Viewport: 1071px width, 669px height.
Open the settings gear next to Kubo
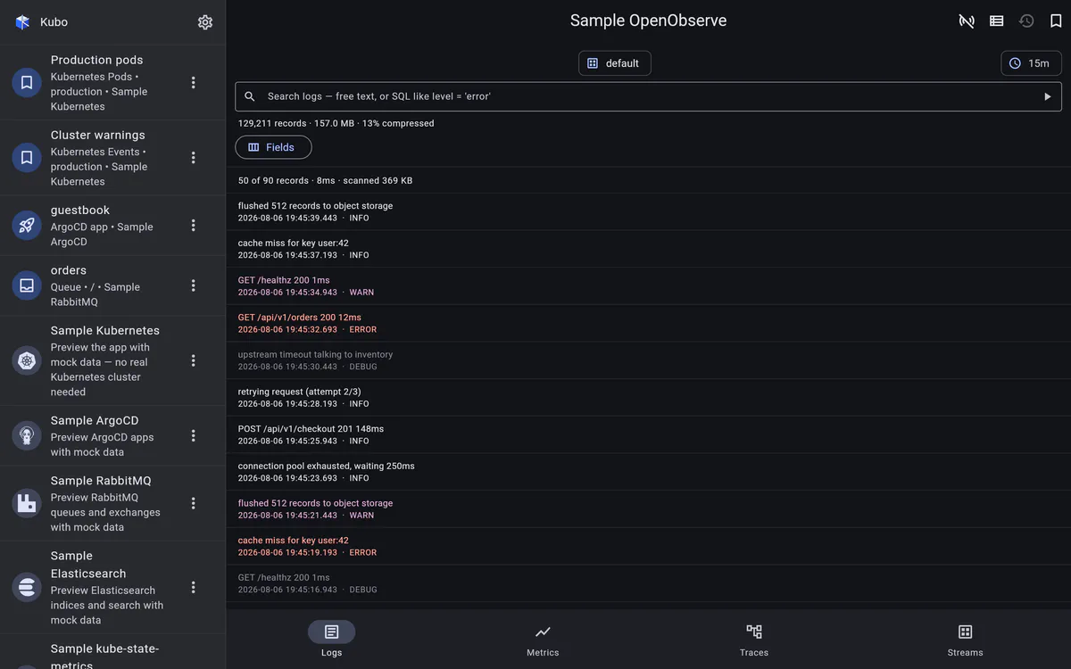coord(205,22)
